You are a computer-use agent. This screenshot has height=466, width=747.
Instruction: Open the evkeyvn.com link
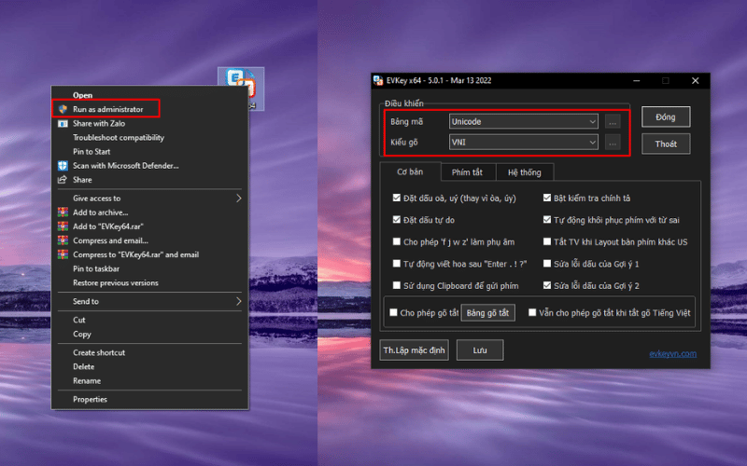[x=672, y=354]
